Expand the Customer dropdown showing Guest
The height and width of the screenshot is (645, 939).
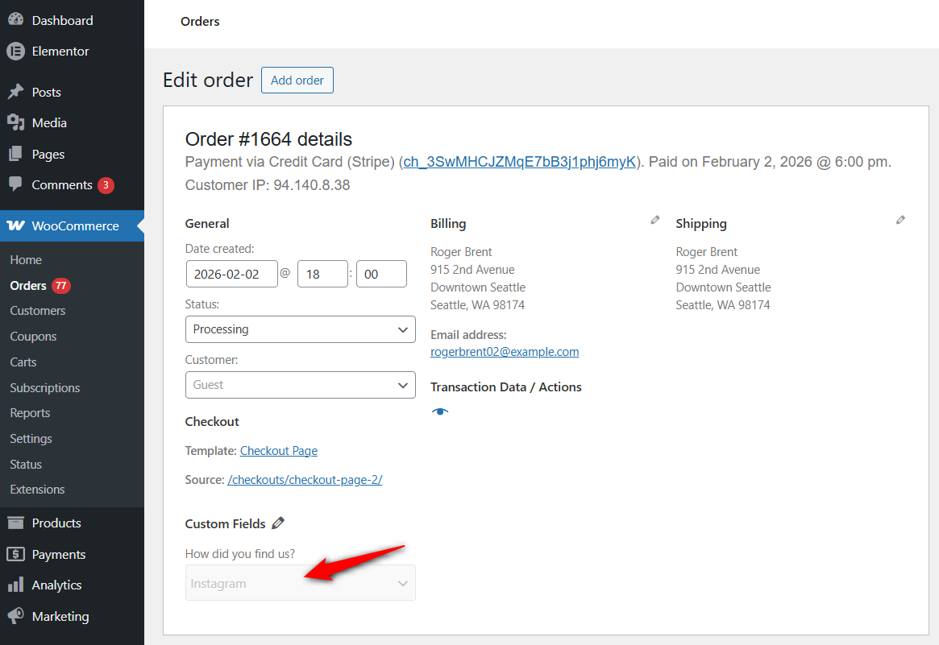coord(300,385)
